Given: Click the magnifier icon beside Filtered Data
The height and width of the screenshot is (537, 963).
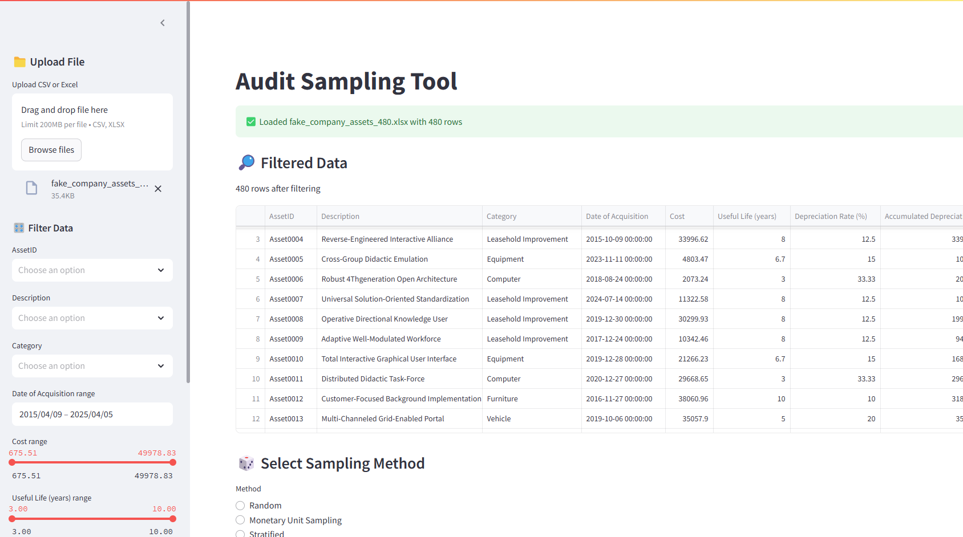Looking at the screenshot, I should coord(246,162).
